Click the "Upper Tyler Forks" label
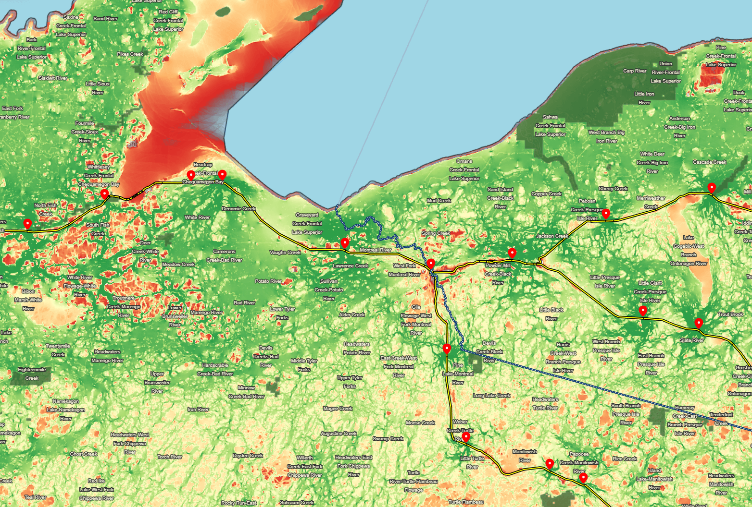 [x=350, y=382]
